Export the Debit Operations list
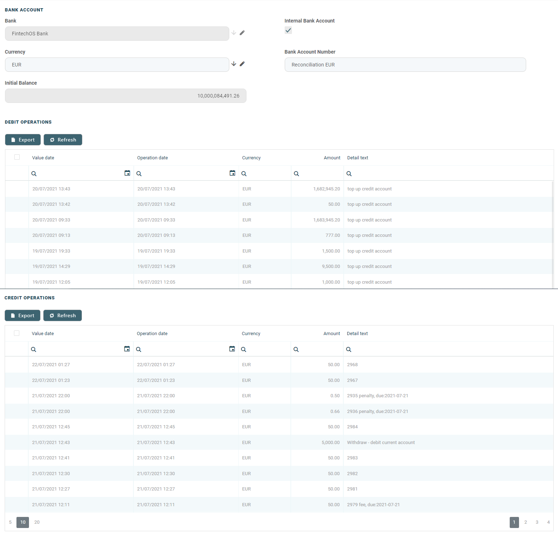 tap(23, 140)
